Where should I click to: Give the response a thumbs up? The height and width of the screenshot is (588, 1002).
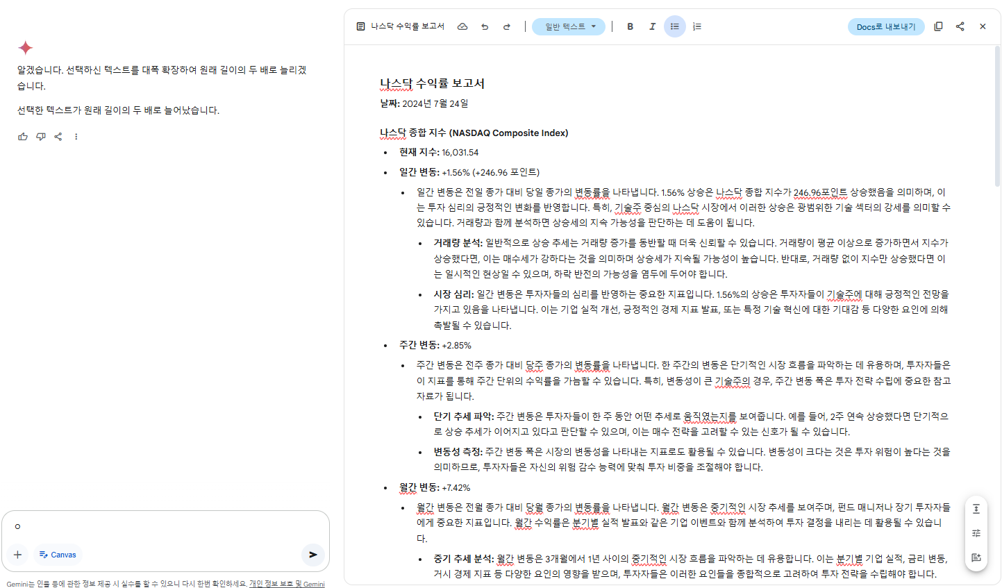pos(23,137)
